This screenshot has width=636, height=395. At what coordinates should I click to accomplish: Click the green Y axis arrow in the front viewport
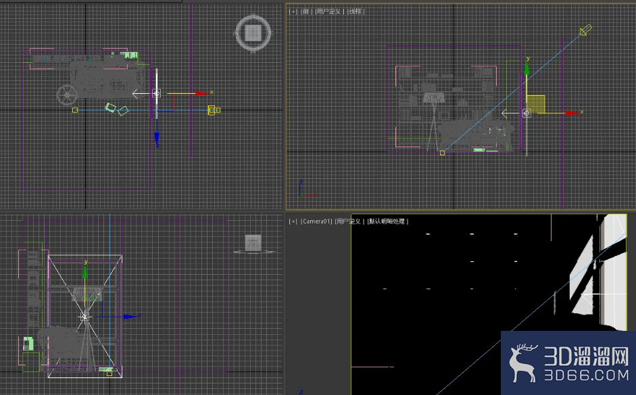tap(527, 68)
